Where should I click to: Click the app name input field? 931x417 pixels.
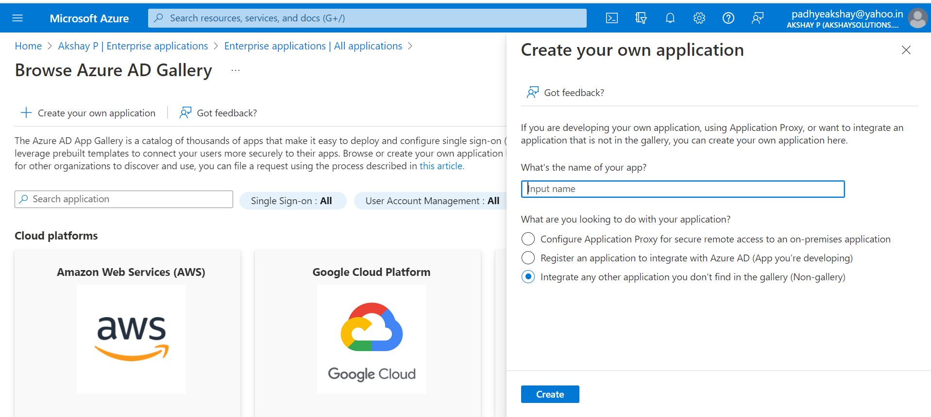tap(682, 189)
